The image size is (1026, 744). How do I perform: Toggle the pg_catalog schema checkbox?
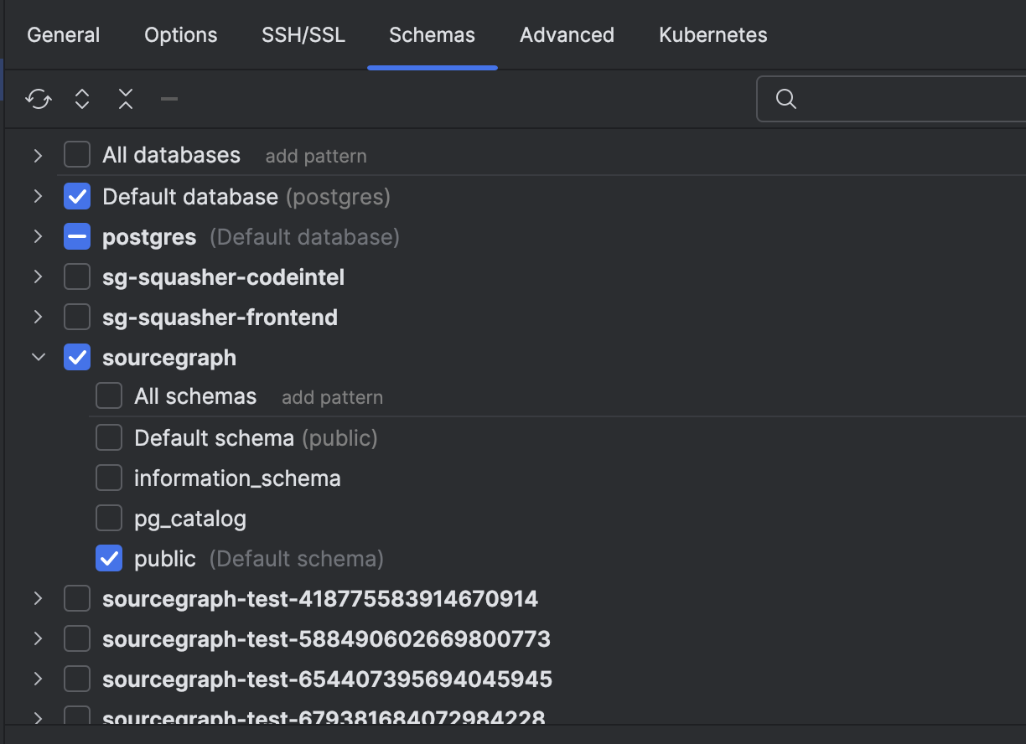click(109, 518)
